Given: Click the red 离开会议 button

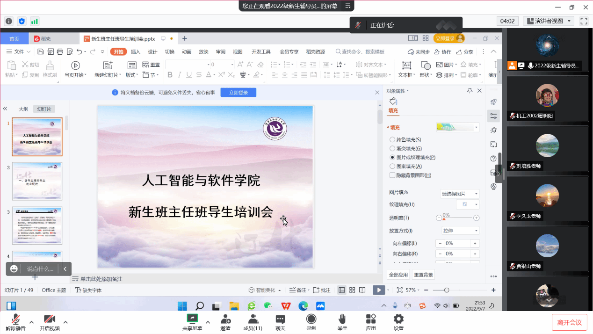Looking at the screenshot, I should 569,322.
